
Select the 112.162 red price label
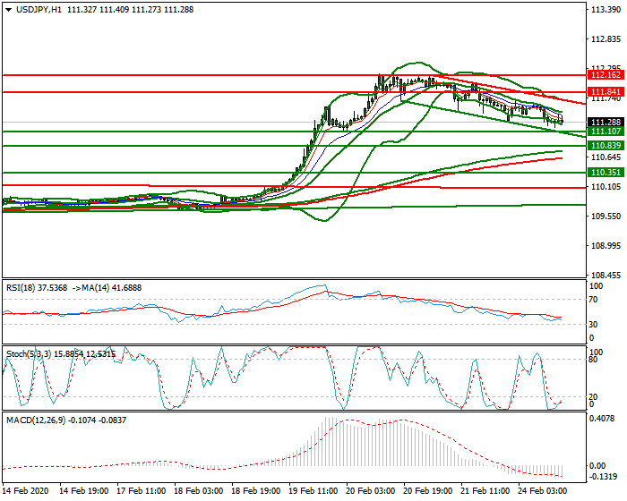click(x=606, y=75)
